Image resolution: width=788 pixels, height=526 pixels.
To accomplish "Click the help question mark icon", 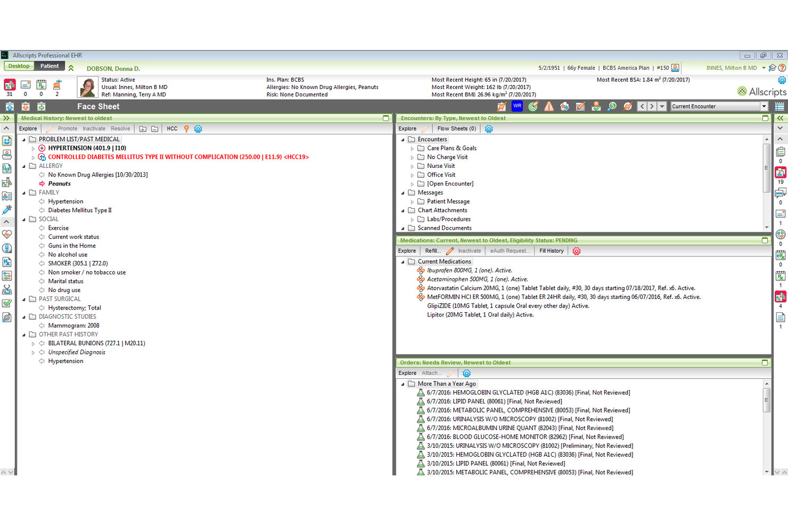I will (x=782, y=68).
